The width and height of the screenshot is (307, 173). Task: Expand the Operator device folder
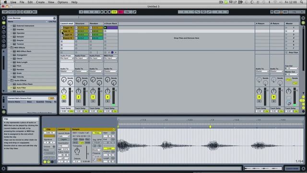coord(11,33)
